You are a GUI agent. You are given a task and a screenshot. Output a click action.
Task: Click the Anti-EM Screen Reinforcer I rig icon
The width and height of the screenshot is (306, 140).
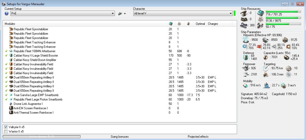11,108
